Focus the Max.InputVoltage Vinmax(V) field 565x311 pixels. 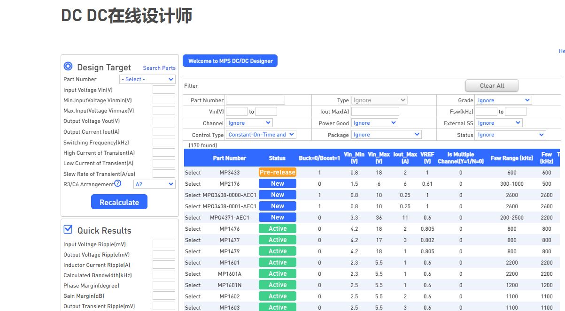[164, 111]
